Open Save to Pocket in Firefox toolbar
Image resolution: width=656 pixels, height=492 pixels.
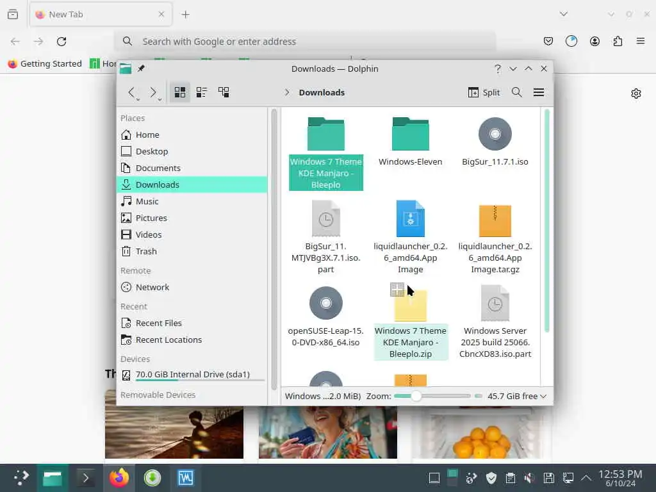point(548,41)
